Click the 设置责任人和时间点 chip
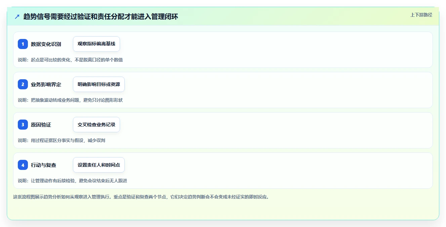Image resolution: width=446 pixels, height=227 pixels. [99, 165]
